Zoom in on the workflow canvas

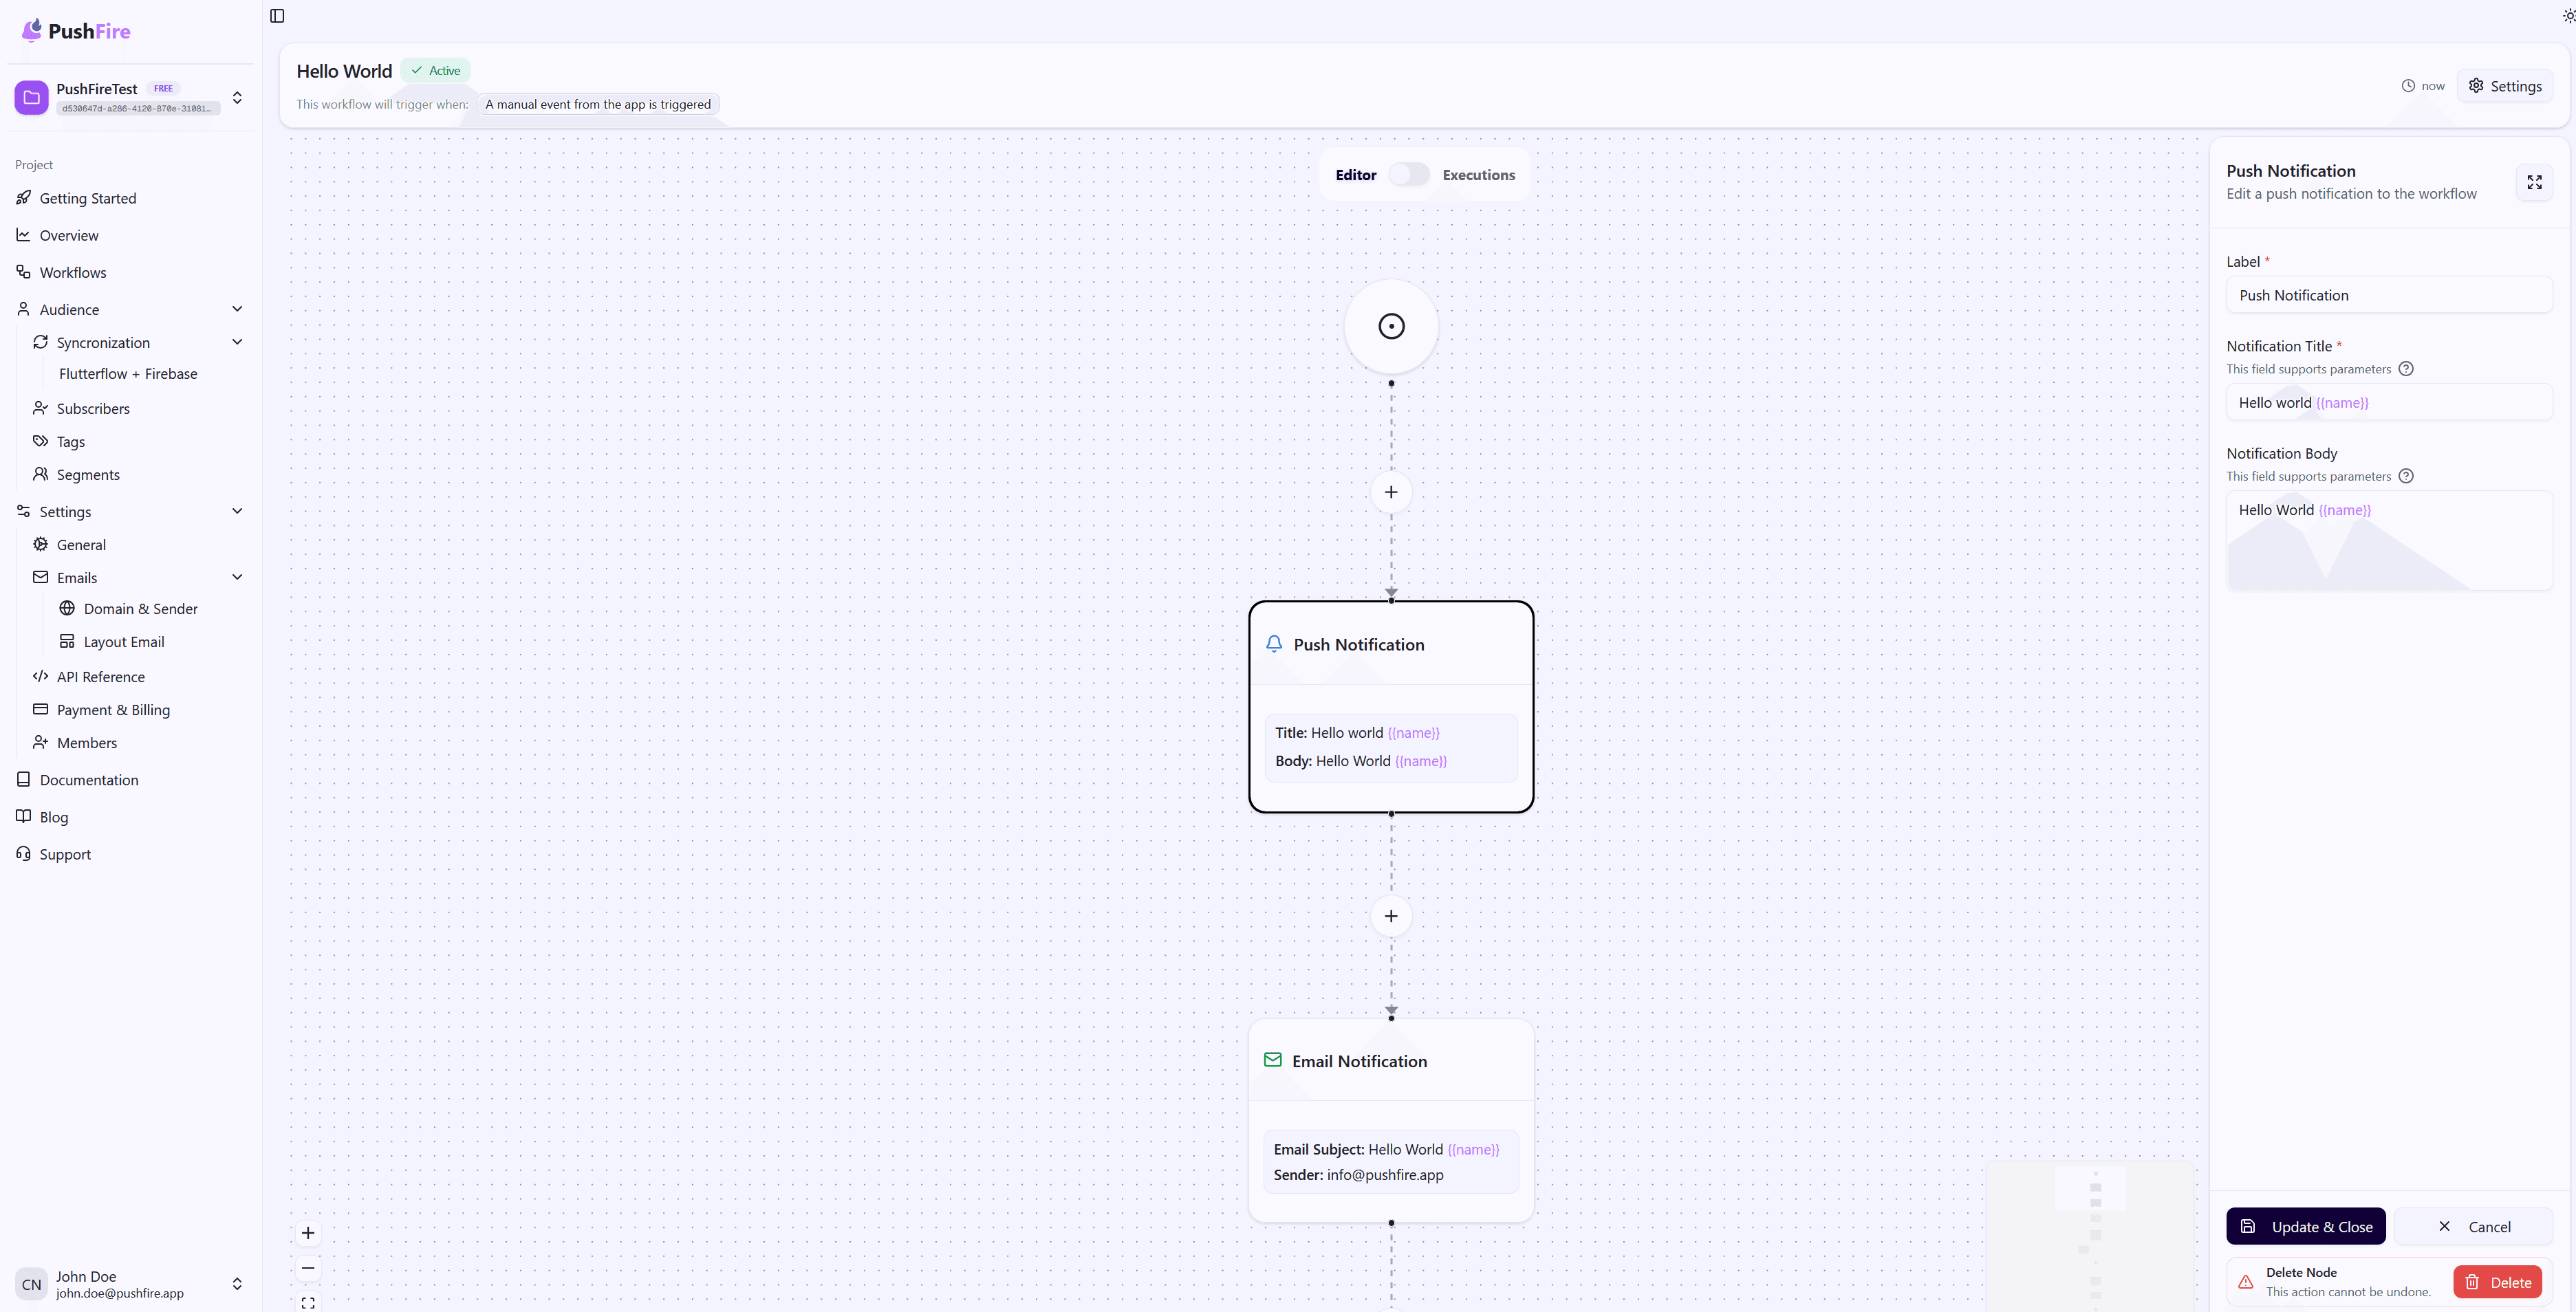point(308,1233)
